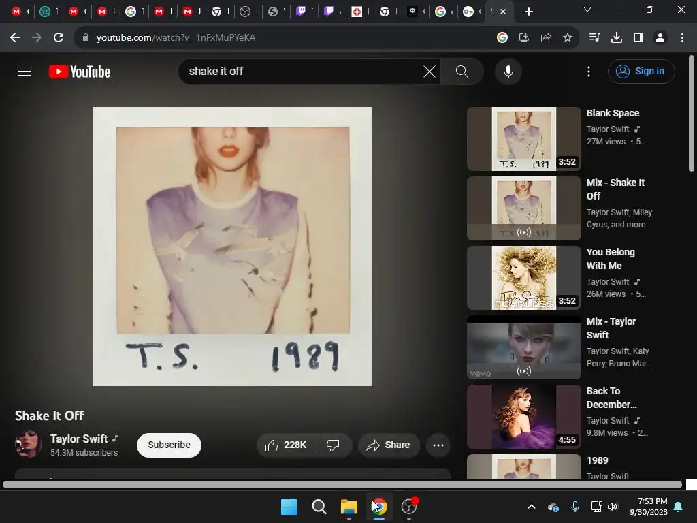Viewport: 697px width, 523px height.
Task: Click the taskbar microphone icon
Action: (x=574, y=507)
